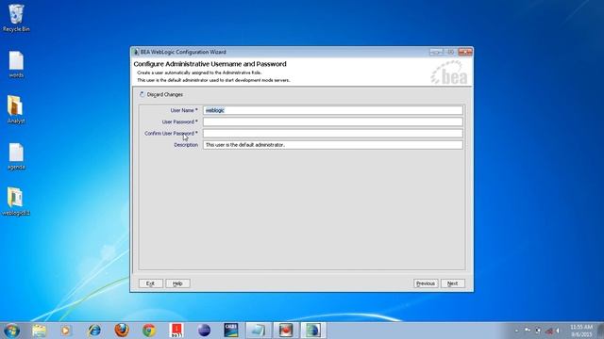
Task: Open the dark blue sphere app on taskbar
Action: 204,331
